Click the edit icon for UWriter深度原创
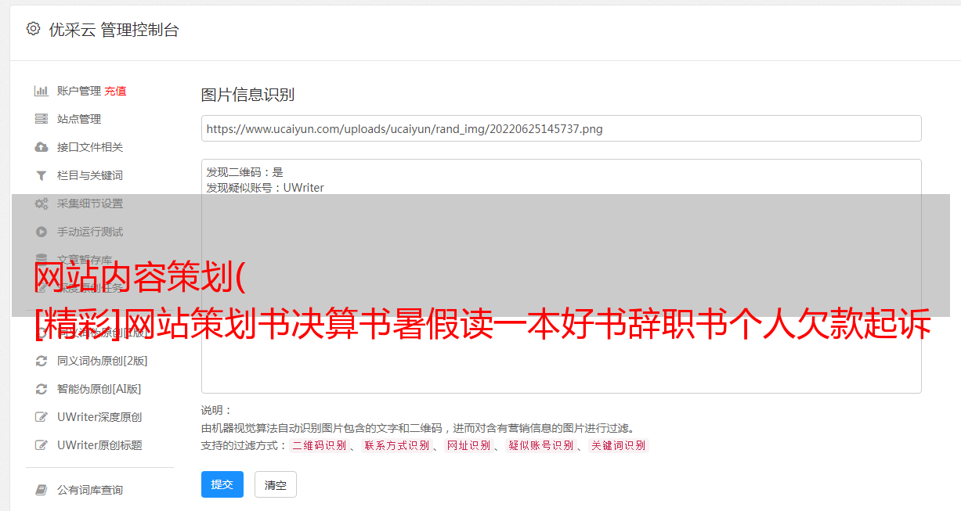 pos(42,417)
